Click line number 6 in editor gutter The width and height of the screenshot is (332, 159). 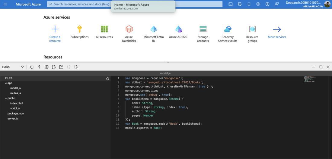coord(118,99)
